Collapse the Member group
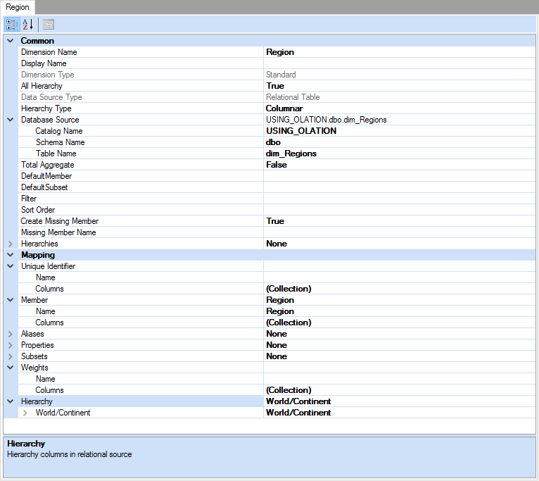This screenshot has width=539, height=481. tap(11, 300)
